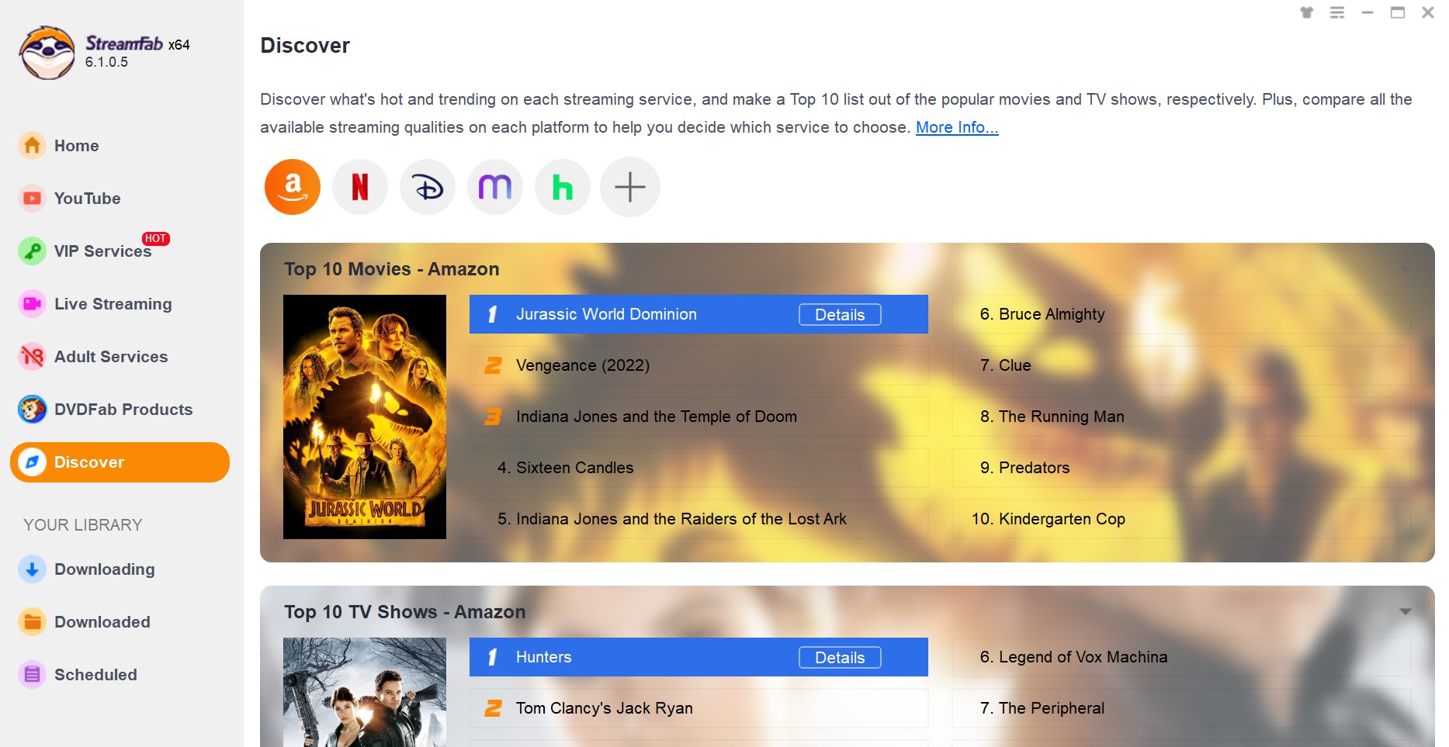Open the Jurassic World poster thumbnail
The width and height of the screenshot is (1449, 747).
tap(365, 417)
